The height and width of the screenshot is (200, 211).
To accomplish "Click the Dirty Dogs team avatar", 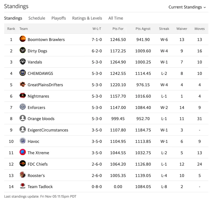I will pyautogui.click(x=23, y=50).
